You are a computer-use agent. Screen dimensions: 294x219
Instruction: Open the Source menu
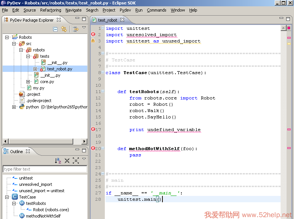30,10
